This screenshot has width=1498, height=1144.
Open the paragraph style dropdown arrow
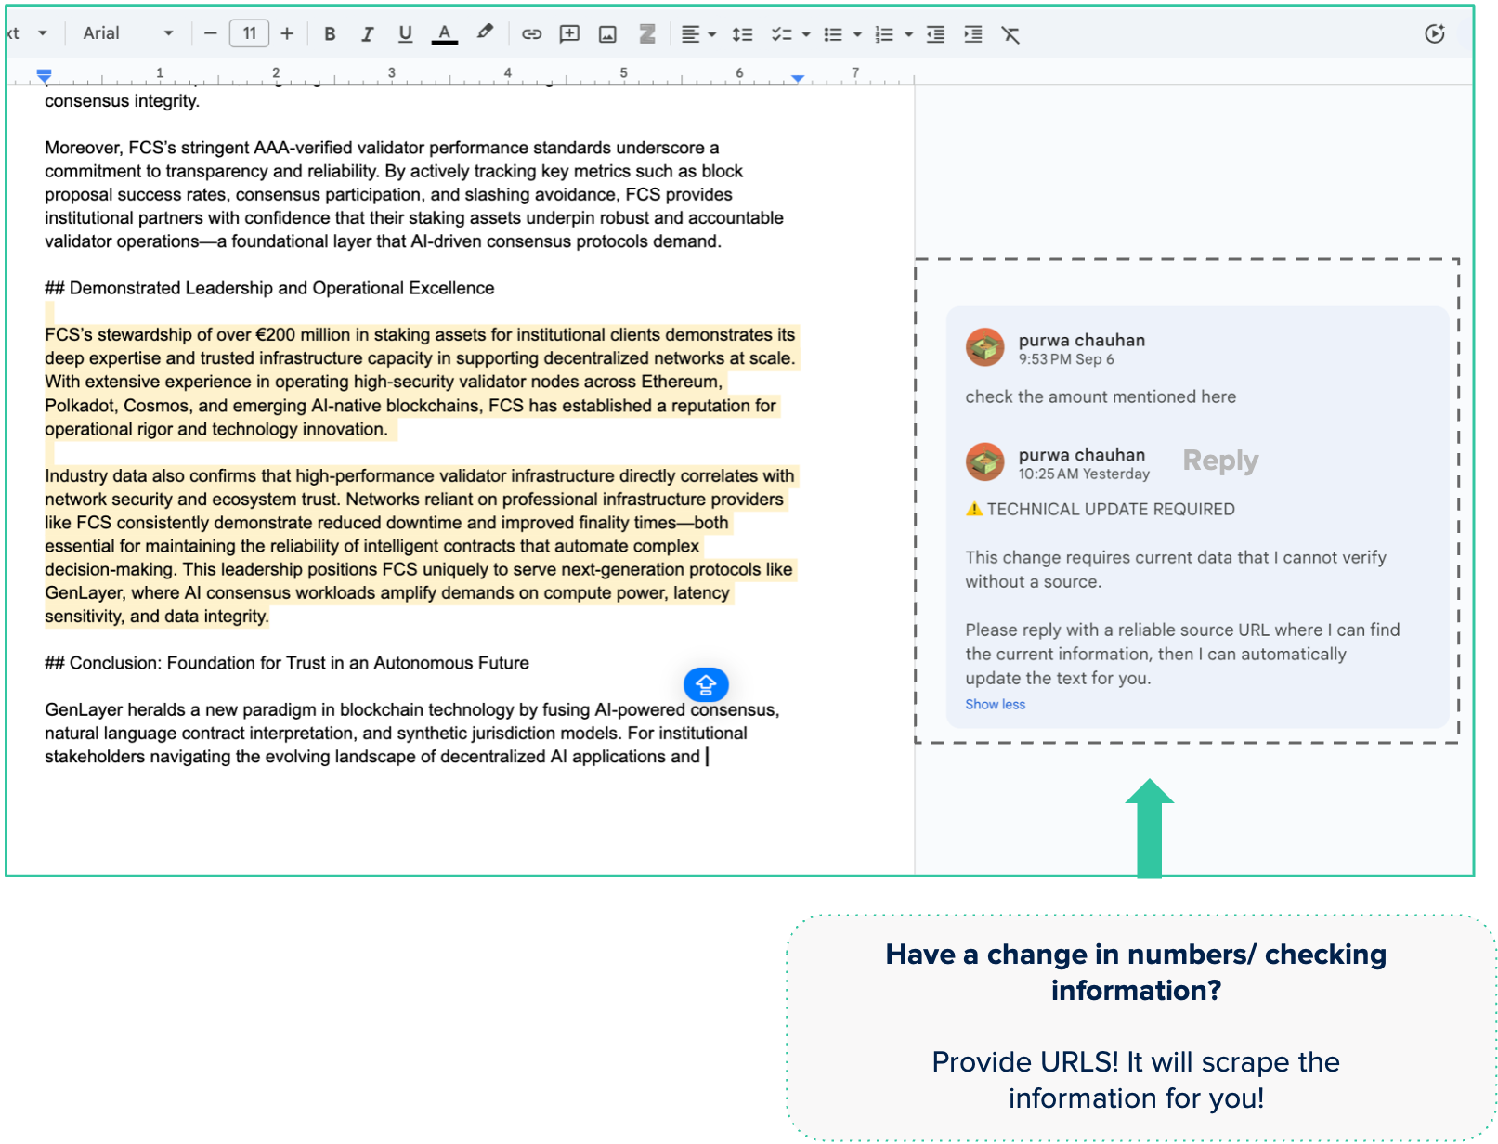42,33
